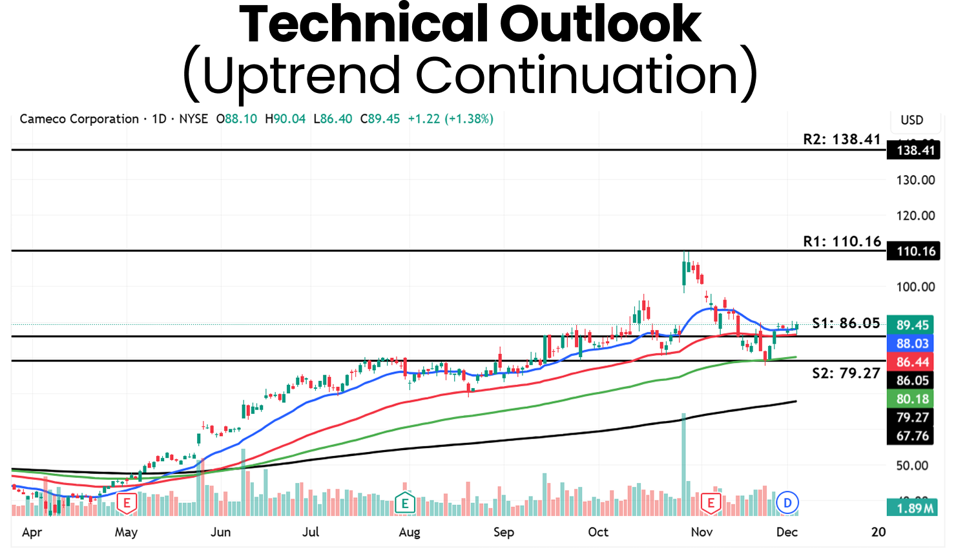Click the tallest volume bar in late October
The width and height of the screenshot is (956, 556).
[683, 465]
